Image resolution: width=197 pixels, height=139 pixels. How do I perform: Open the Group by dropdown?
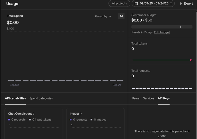103,16
